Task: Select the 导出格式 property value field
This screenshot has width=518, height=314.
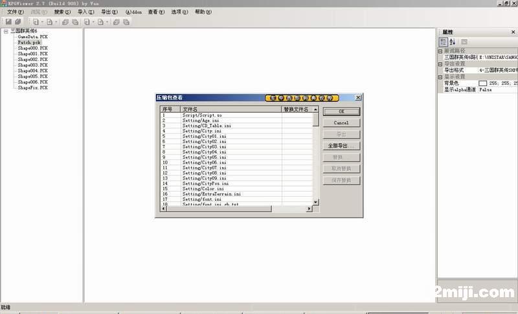Action: coord(498,71)
